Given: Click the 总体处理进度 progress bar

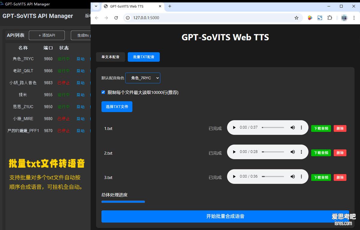Looking at the screenshot, I should point(123,202).
